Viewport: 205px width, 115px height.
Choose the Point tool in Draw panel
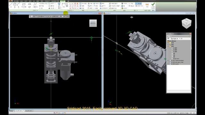coord(41,8)
